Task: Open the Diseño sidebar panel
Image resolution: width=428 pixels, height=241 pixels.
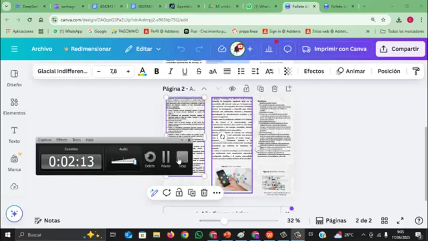Action: click(14, 78)
